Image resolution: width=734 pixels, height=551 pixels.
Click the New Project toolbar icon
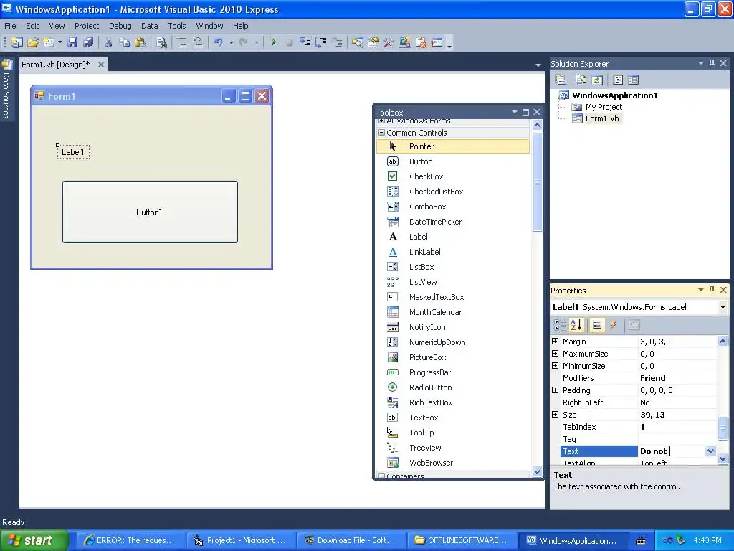click(x=17, y=42)
